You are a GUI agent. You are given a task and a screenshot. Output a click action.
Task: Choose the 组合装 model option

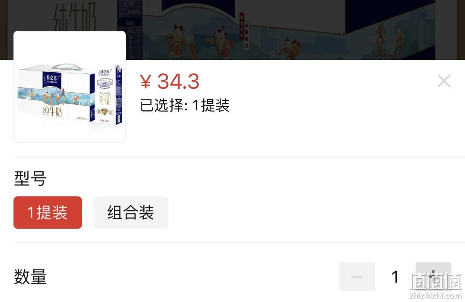point(131,213)
